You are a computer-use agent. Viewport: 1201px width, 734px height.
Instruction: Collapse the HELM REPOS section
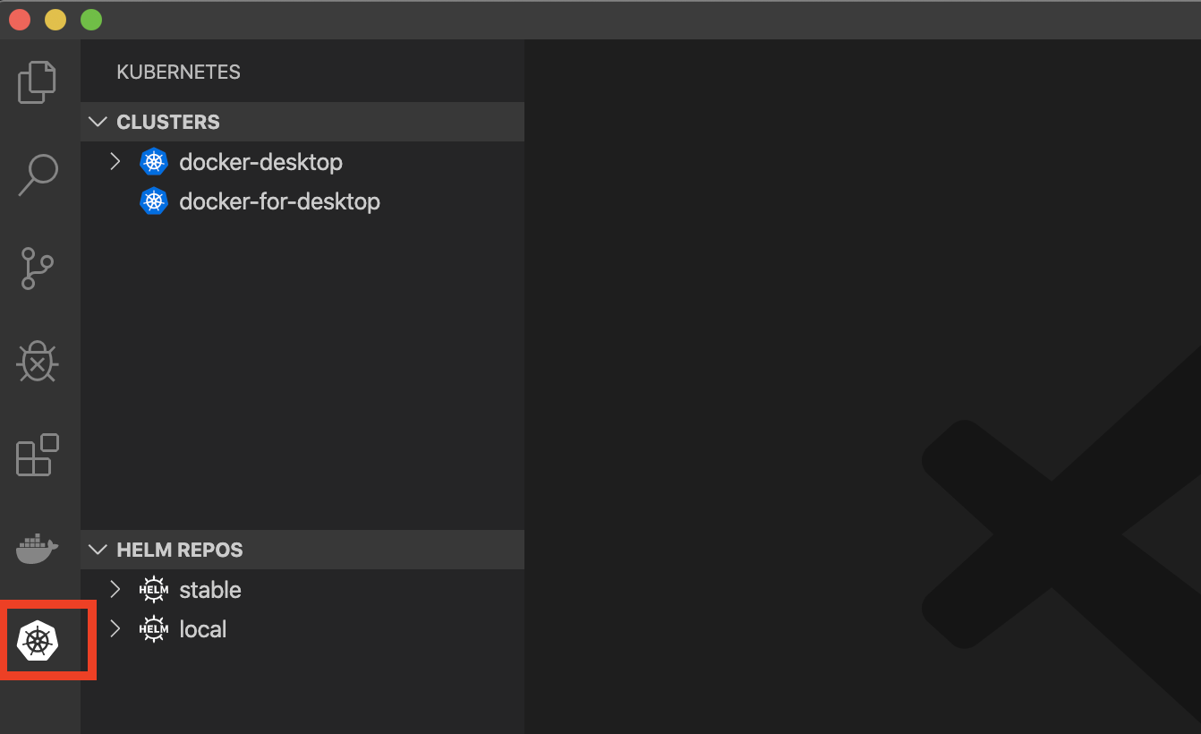98,550
